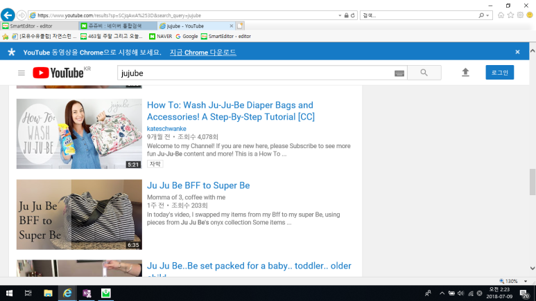This screenshot has width=536, height=301.
Task: Click the lock security icon in address bar
Action: 346,15
